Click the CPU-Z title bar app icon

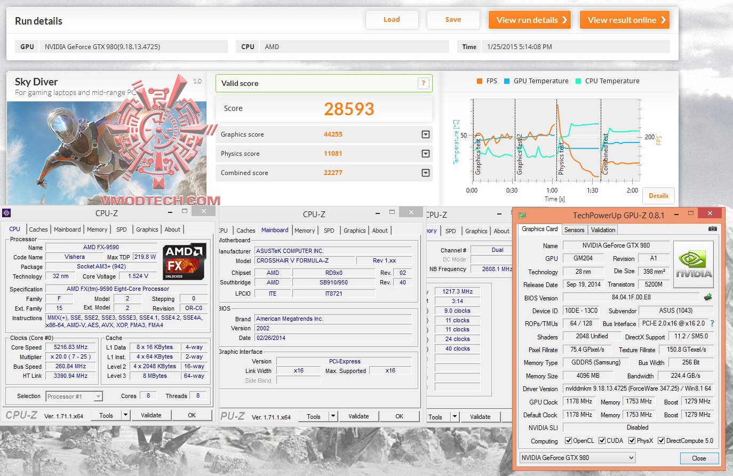pyautogui.click(x=6, y=213)
